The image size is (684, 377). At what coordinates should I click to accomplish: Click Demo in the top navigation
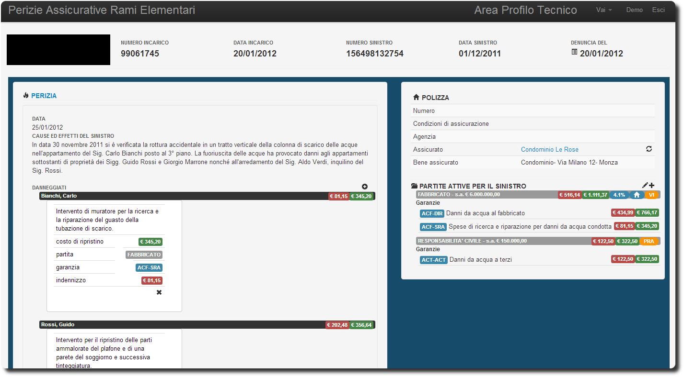coord(634,10)
